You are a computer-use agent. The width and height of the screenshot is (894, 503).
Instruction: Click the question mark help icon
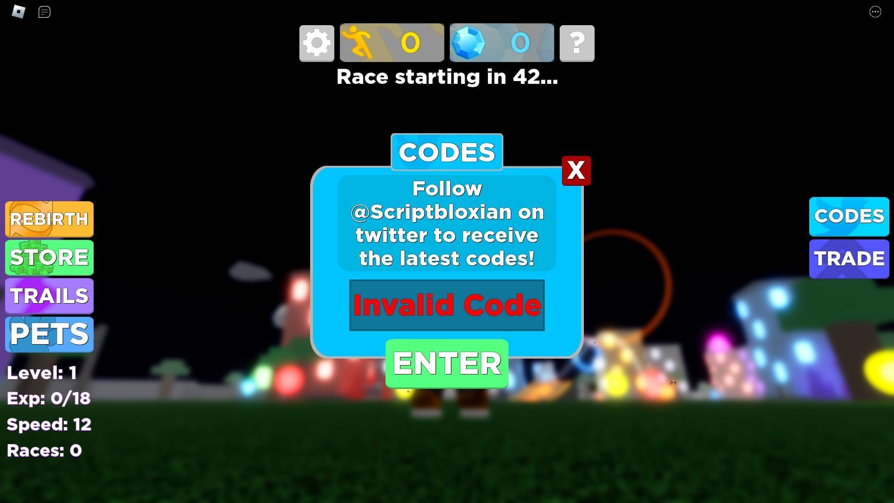pyautogui.click(x=576, y=42)
